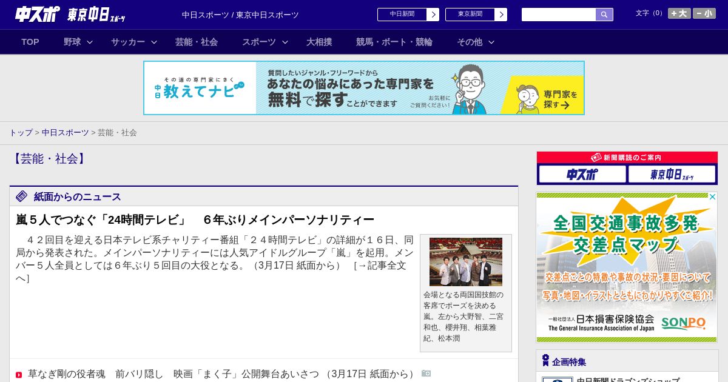The width and height of the screenshot is (728, 382).
Task: Open the 野球 menu
Action: pyautogui.click(x=72, y=42)
